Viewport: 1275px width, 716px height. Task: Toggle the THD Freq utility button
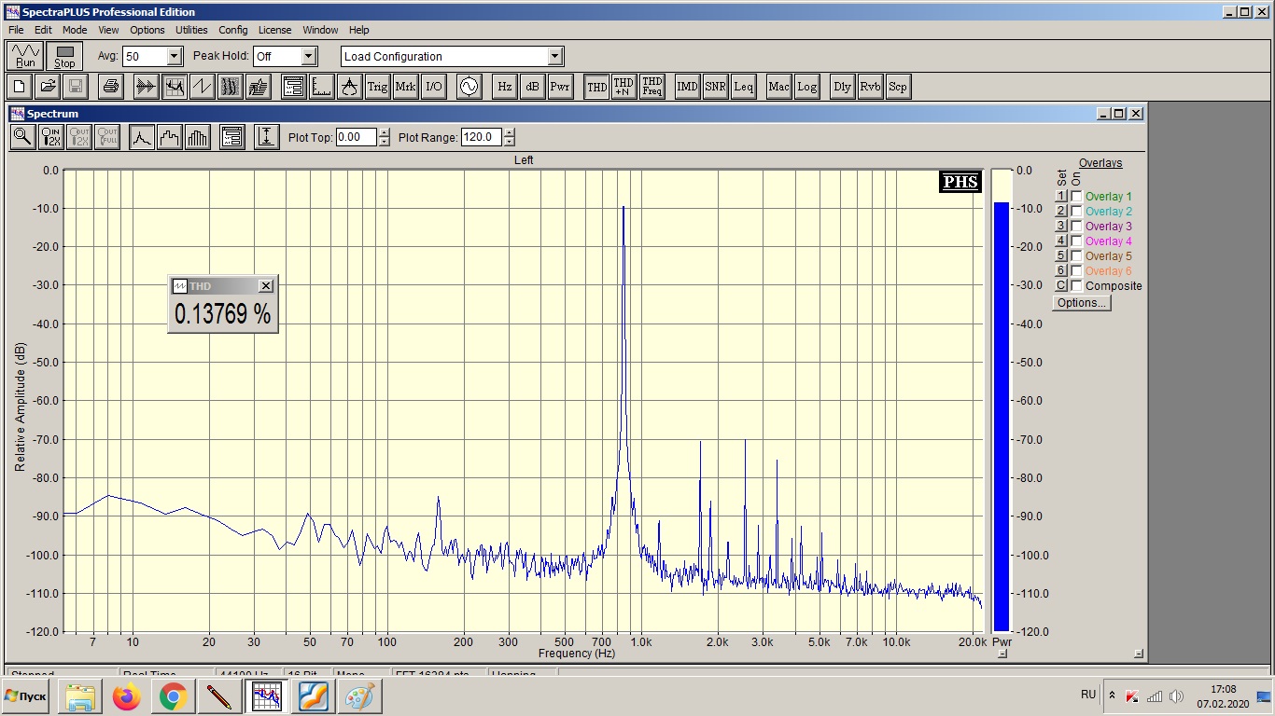click(652, 87)
